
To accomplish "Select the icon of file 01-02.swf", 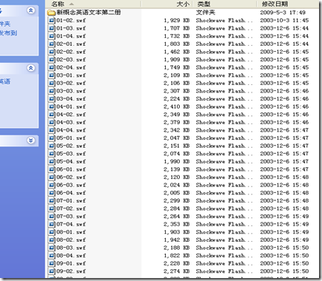I will point(51,21).
